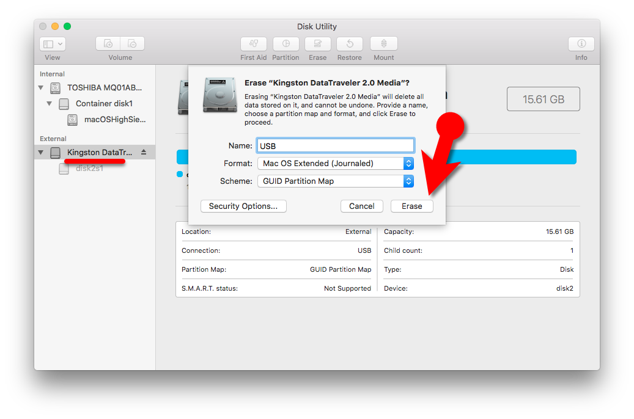The image size is (634, 419).
Task: Click the Kingston drive icon in sidebar
Action: tap(56, 153)
